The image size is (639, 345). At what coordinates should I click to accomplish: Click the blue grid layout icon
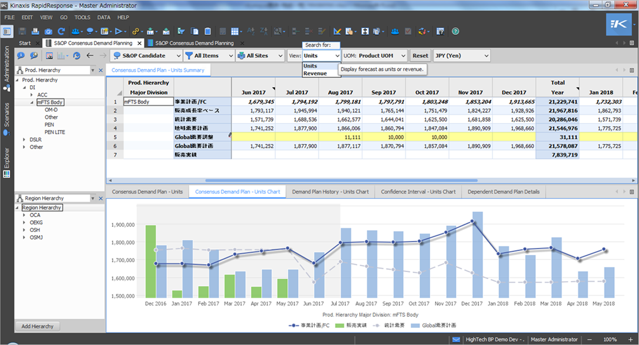[x=235, y=31]
